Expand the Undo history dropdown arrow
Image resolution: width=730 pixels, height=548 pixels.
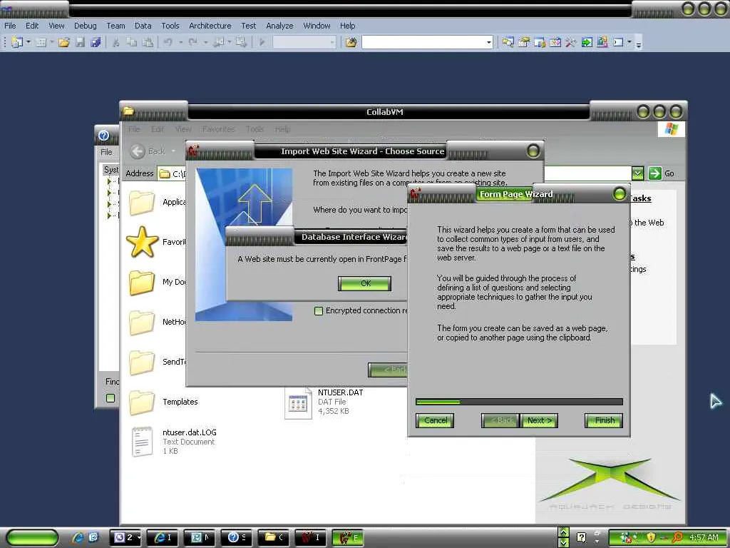(x=180, y=42)
